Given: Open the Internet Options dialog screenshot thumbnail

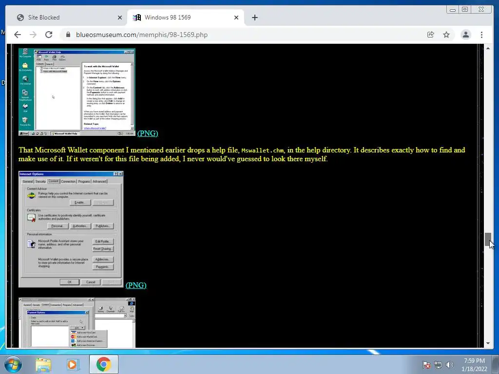Looking at the screenshot, I should [71, 229].
